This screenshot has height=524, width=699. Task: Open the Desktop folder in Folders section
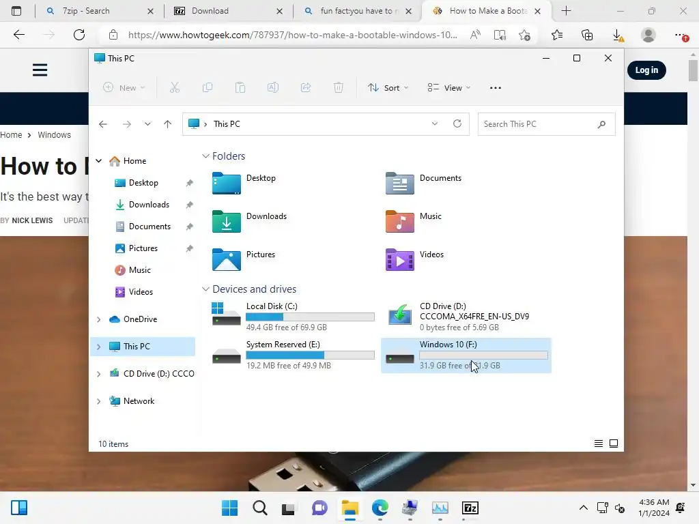click(244, 183)
